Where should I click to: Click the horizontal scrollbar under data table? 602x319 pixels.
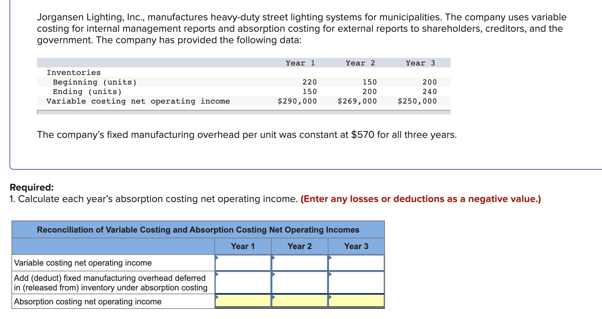(x=244, y=112)
